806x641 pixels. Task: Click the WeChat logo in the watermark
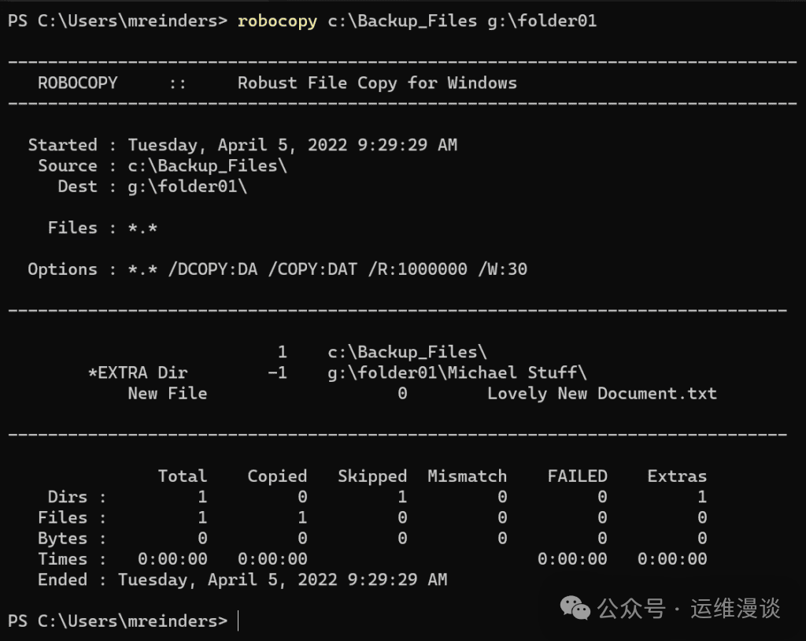(x=574, y=608)
